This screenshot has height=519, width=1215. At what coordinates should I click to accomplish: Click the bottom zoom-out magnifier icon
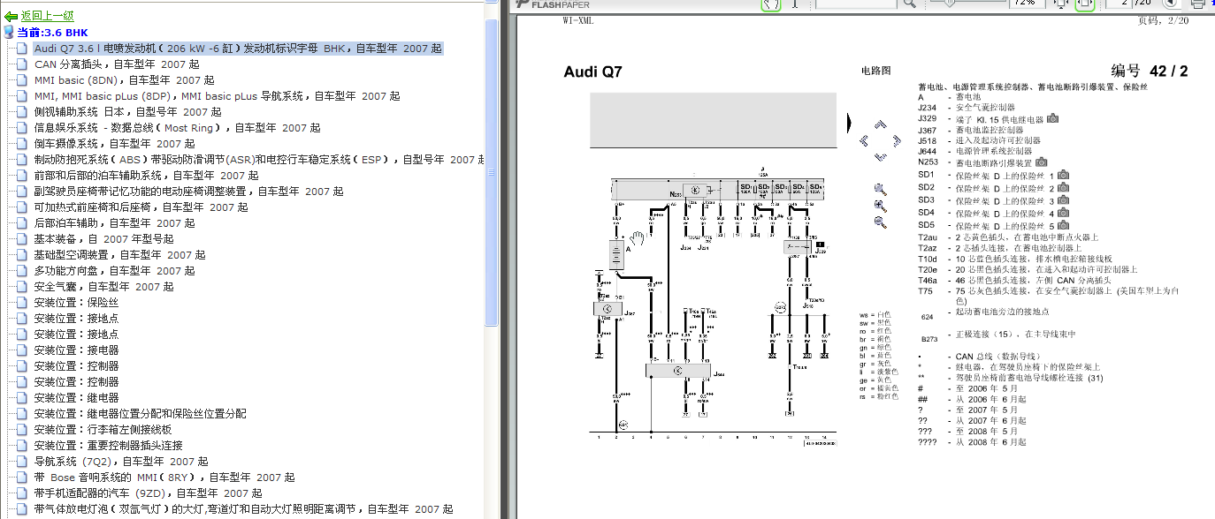(x=880, y=222)
